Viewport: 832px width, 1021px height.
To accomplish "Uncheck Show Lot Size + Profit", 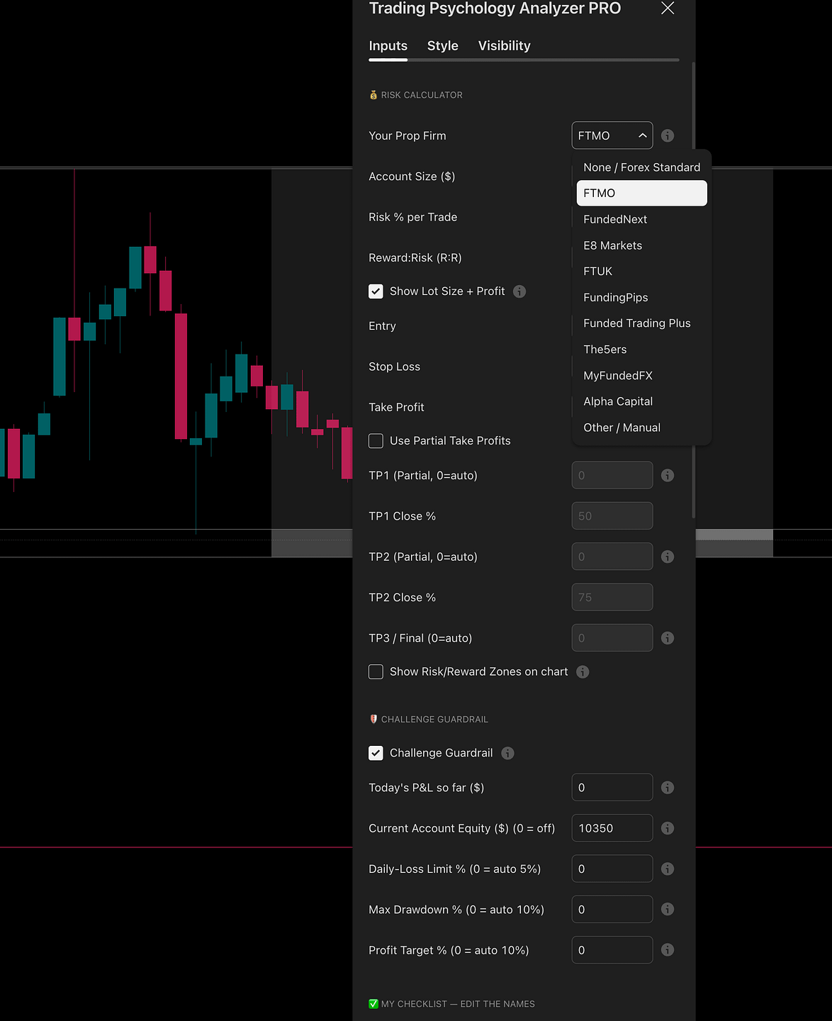I will 376,291.
